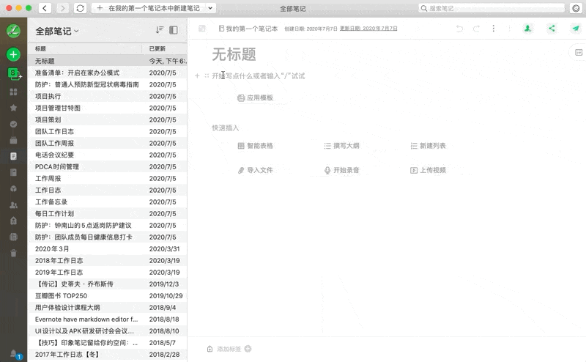Click the four-square grid icon in sidebar
The image size is (586, 362).
tap(13, 92)
